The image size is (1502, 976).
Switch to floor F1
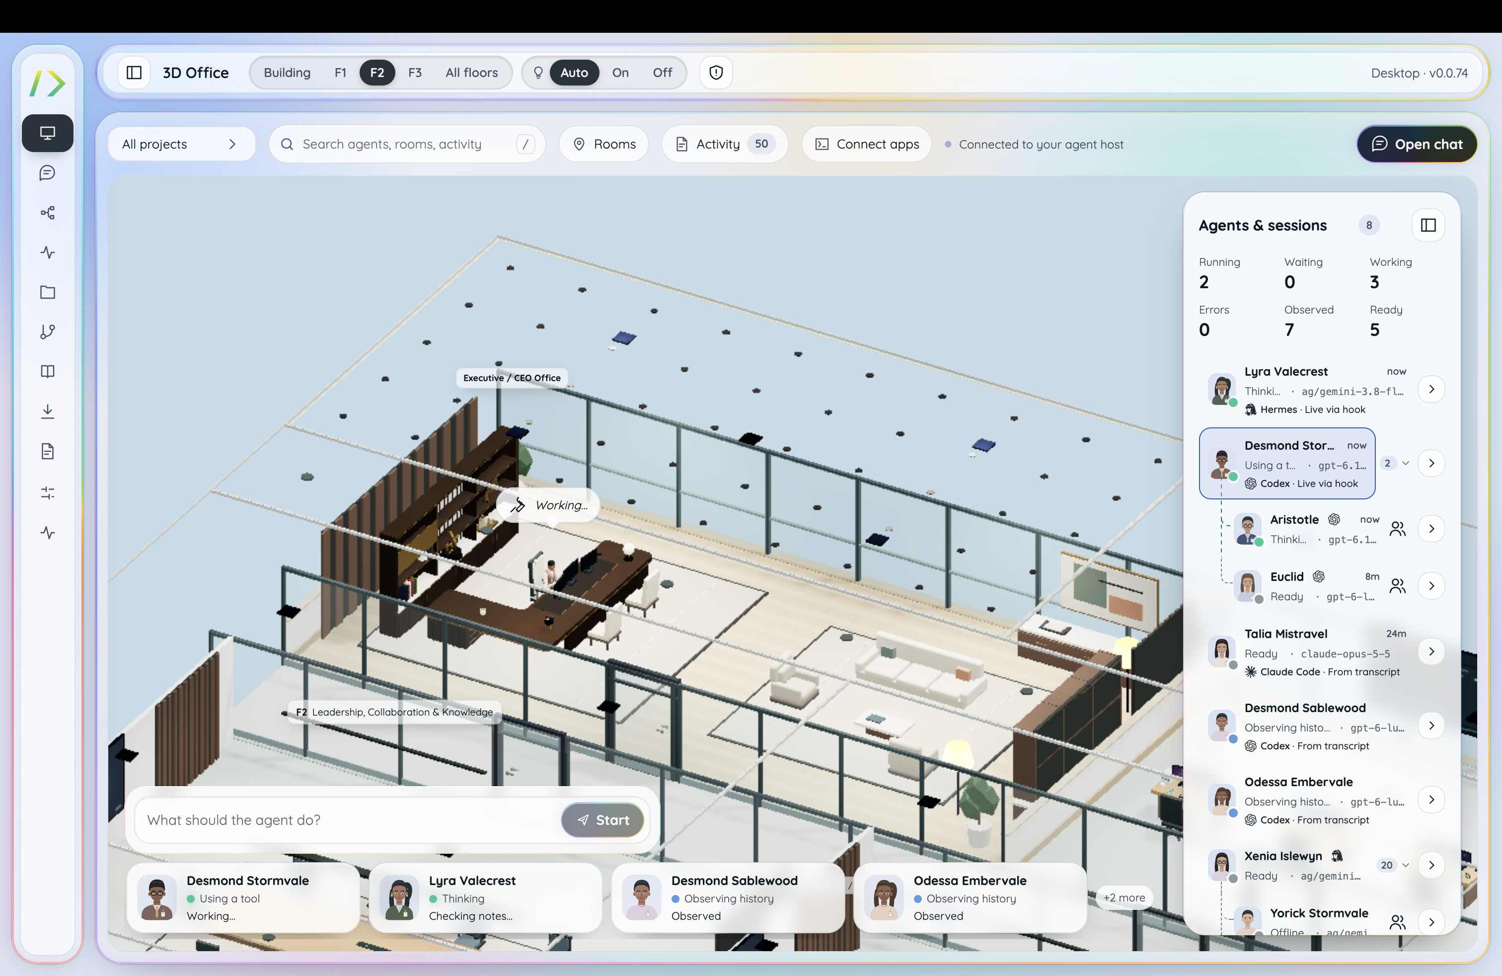click(x=340, y=73)
